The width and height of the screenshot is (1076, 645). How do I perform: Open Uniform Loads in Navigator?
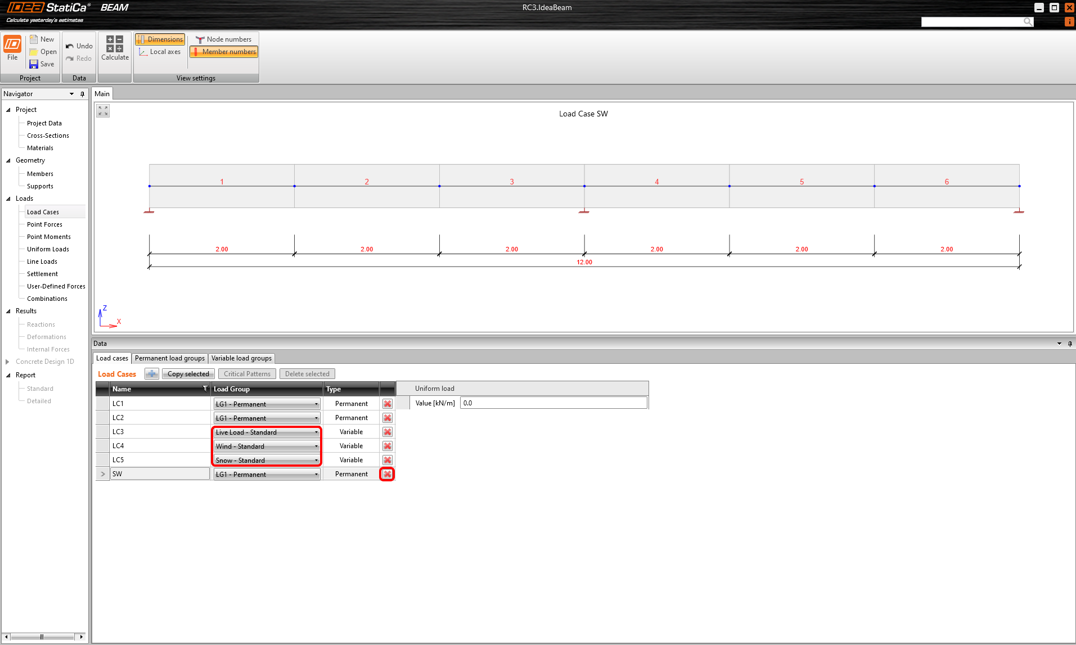pyautogui.click(x=48, y=249)
